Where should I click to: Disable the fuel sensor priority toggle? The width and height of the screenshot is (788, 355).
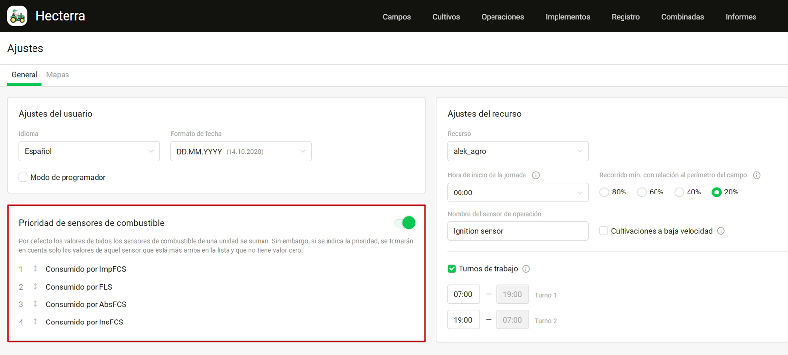[x=405, y=223]
